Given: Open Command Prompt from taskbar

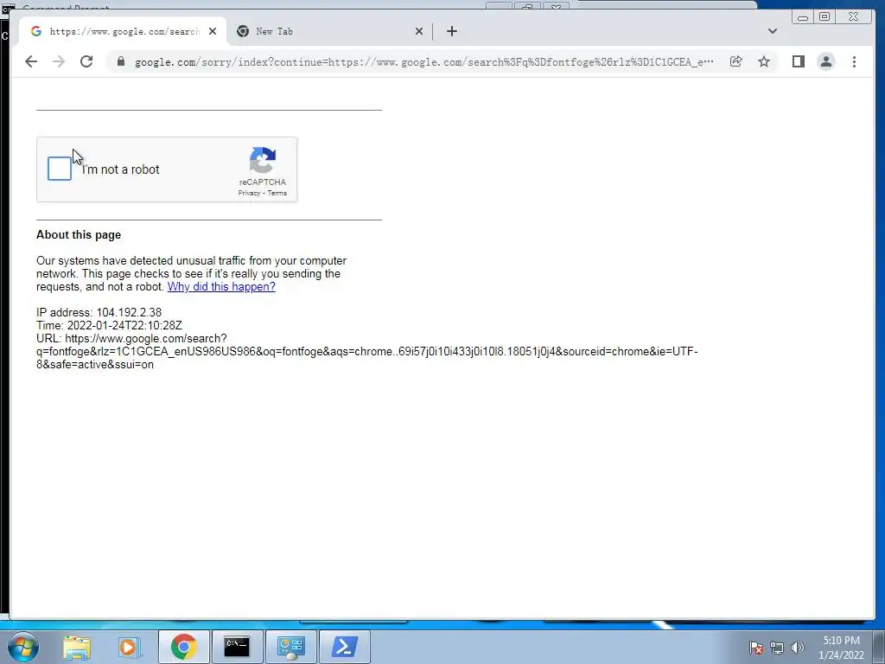Looking at the screenshot, I should coord(237,647).
